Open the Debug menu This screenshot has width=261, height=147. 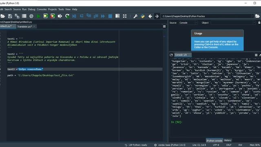[x=32, y=9]
